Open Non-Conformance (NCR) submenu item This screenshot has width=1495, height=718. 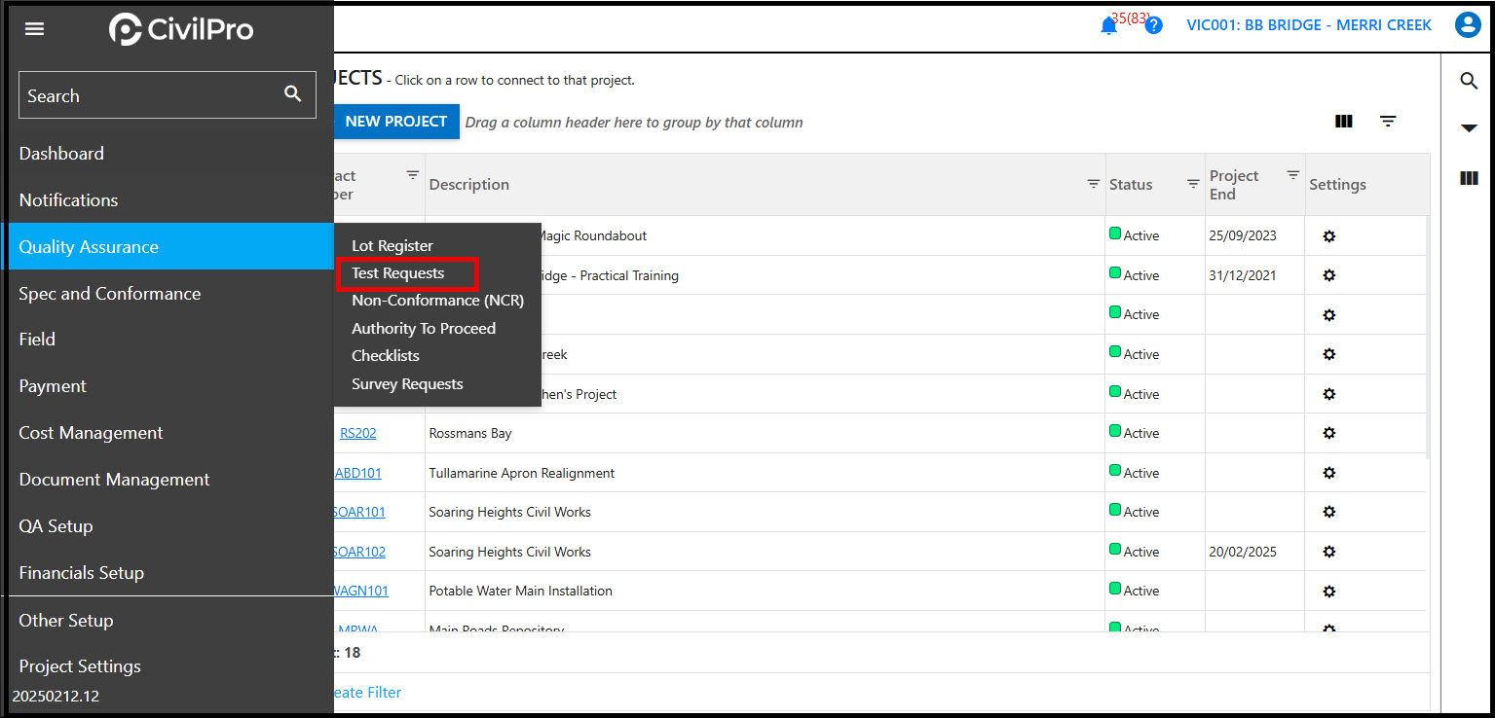pos(437,301)
